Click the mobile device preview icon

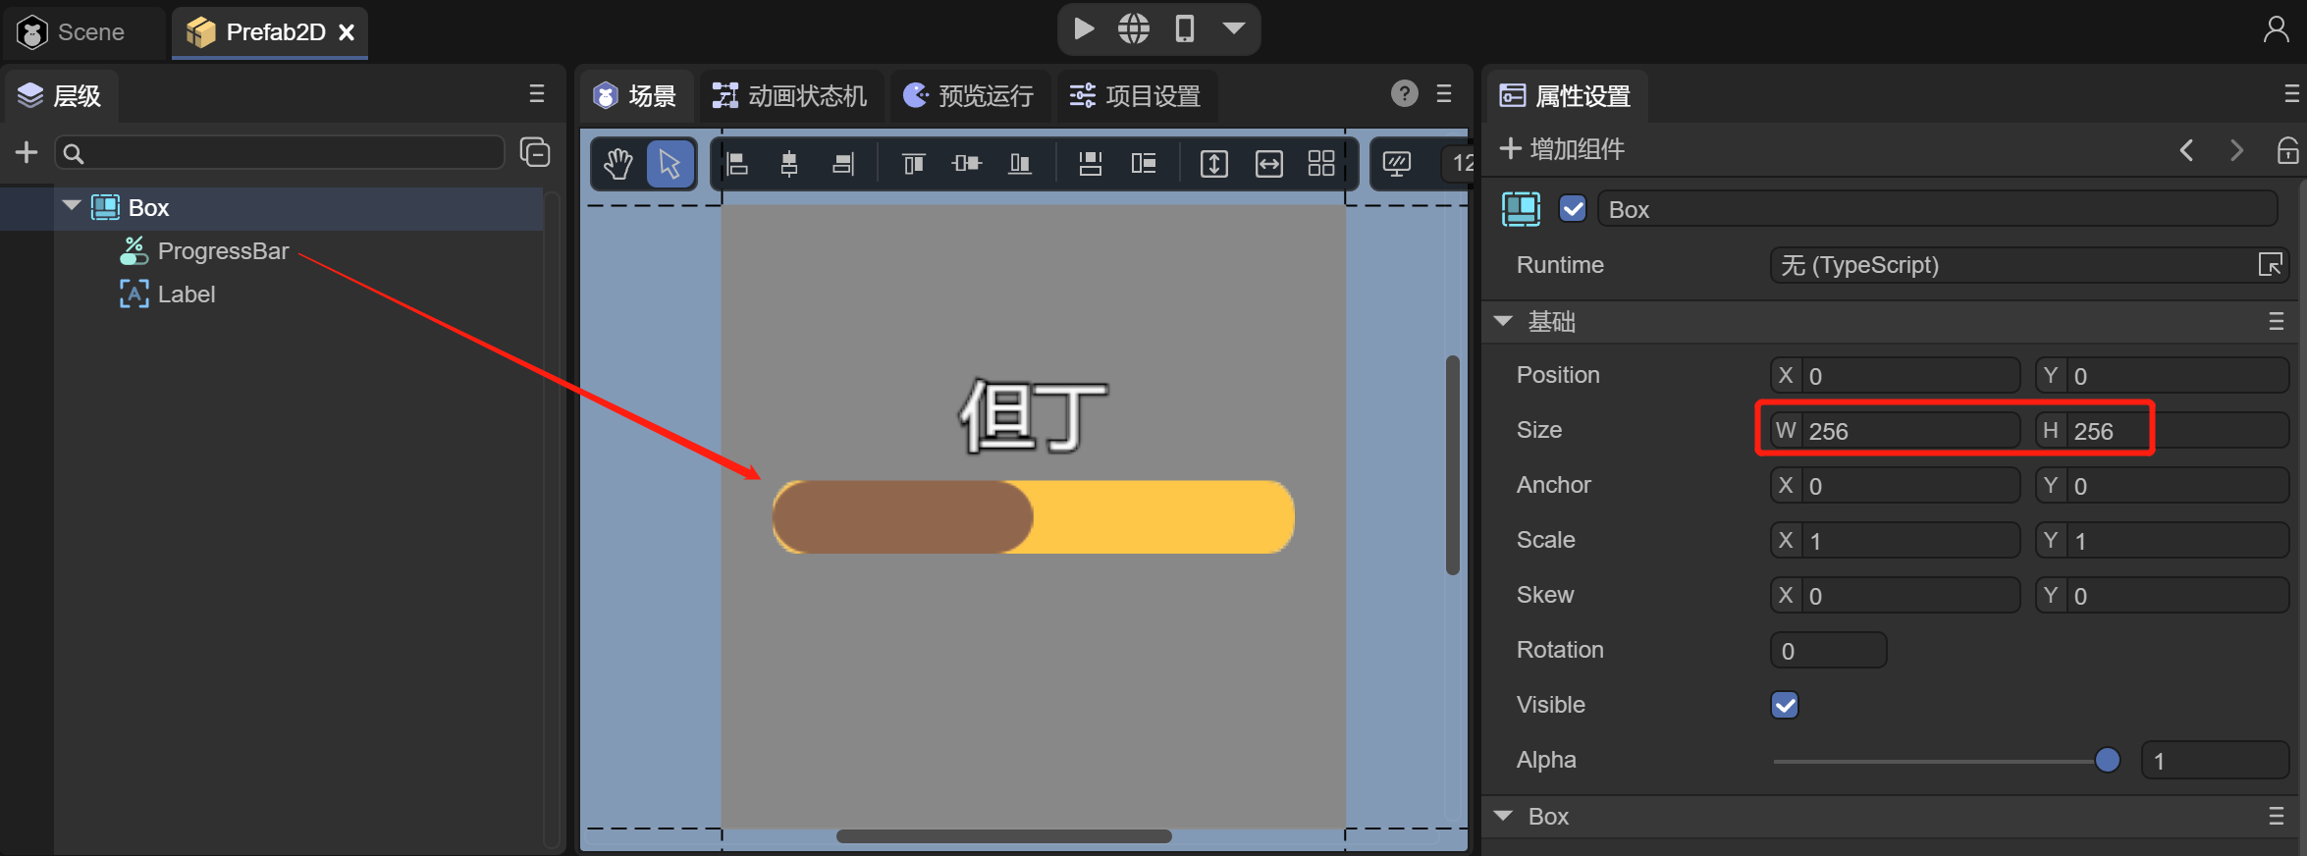(x=1185, y=28)
